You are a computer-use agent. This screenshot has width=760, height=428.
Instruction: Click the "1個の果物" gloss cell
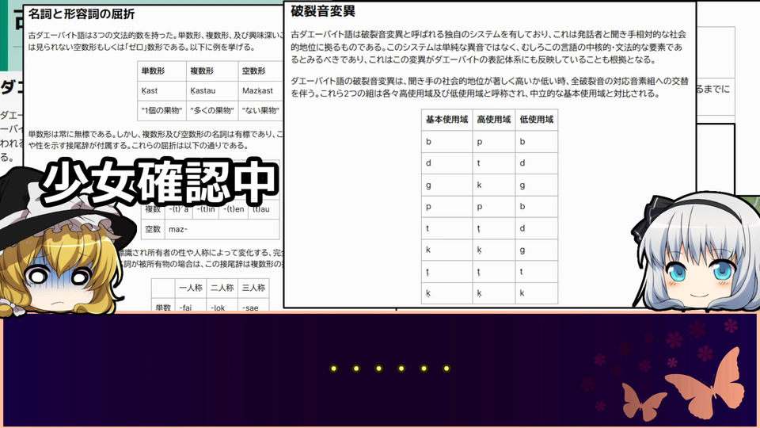[161, 111]
